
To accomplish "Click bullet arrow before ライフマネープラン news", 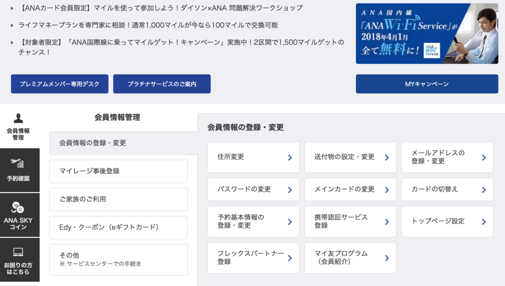I will click(12, 26).
